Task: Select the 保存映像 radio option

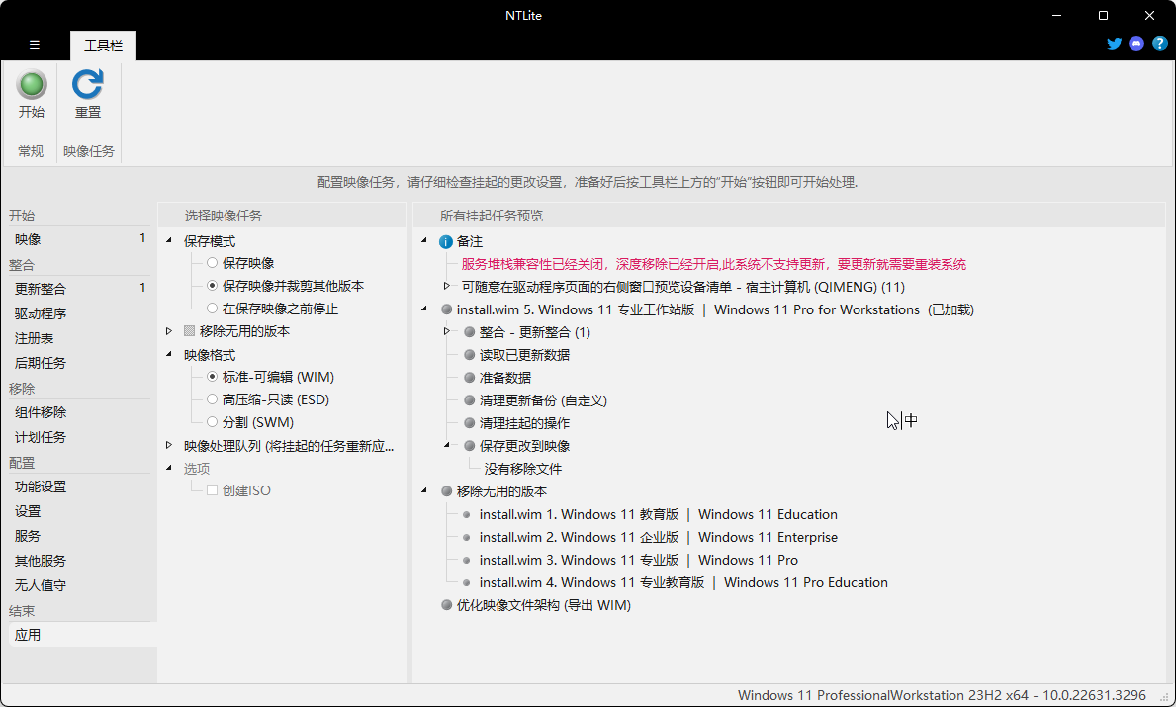Action: (x=213, y=263)
